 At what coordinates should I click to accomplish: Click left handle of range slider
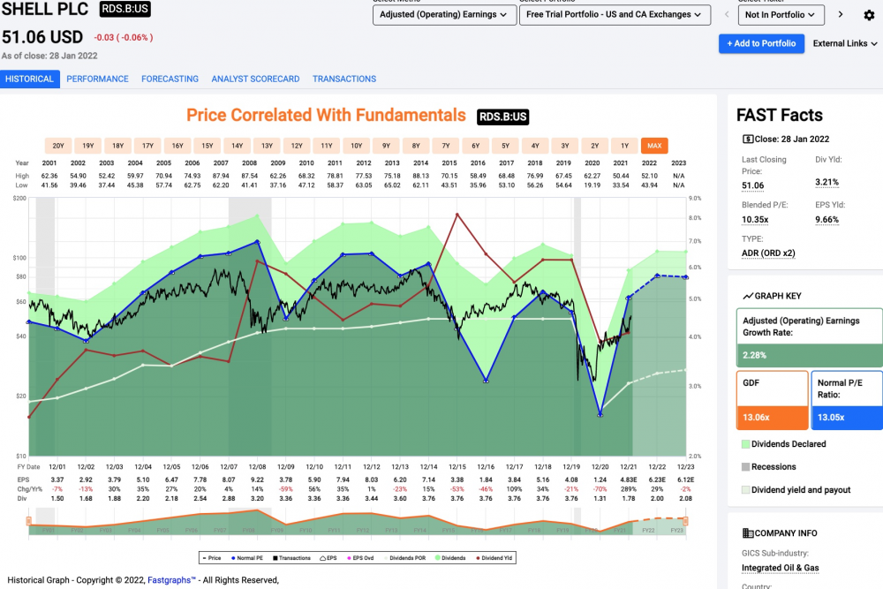pyautogui.click(x=29, y=521)
